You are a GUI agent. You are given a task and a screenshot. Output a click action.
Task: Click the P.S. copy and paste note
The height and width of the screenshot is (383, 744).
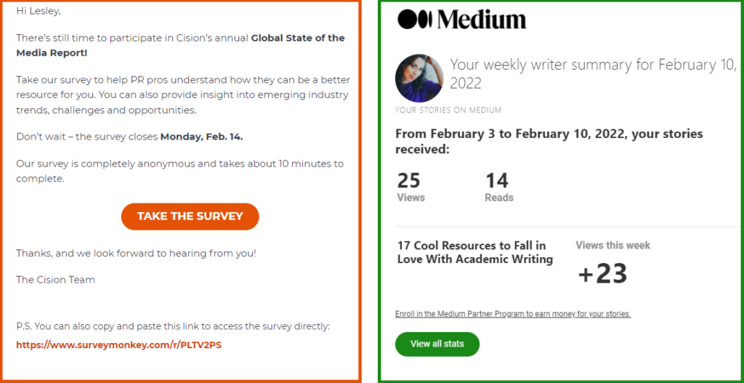click(173, 326)
